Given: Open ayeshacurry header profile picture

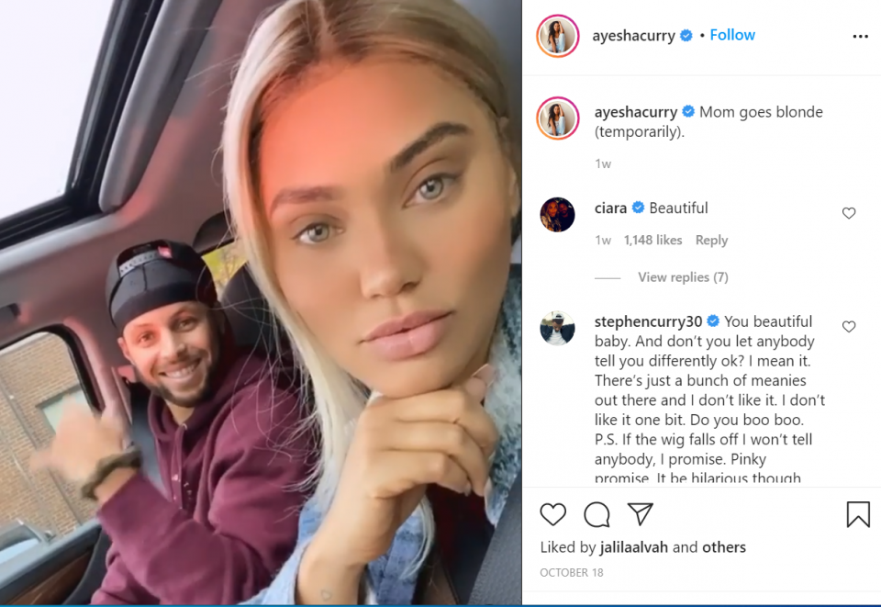Looking at the screenshot, I should coord(557,36).
